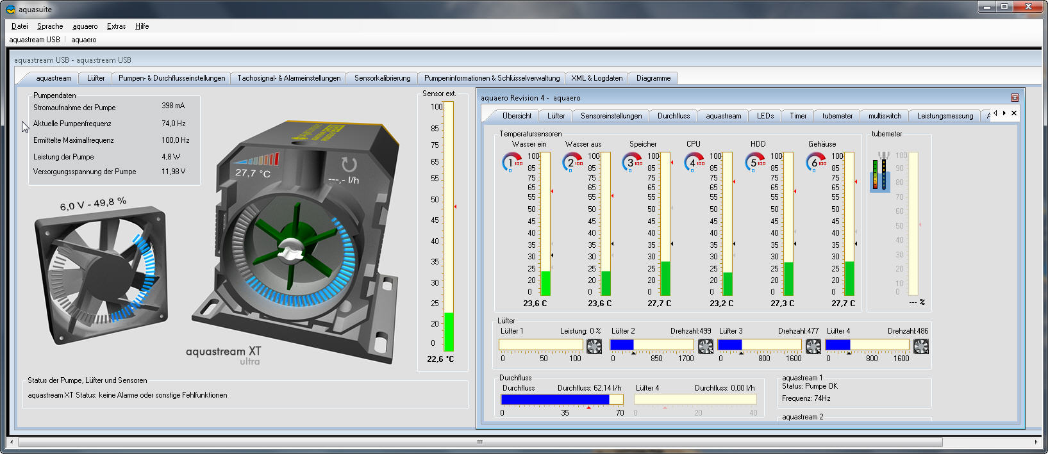Open the Datei menu
This screenshot has height=454, width=1048.
20,26
